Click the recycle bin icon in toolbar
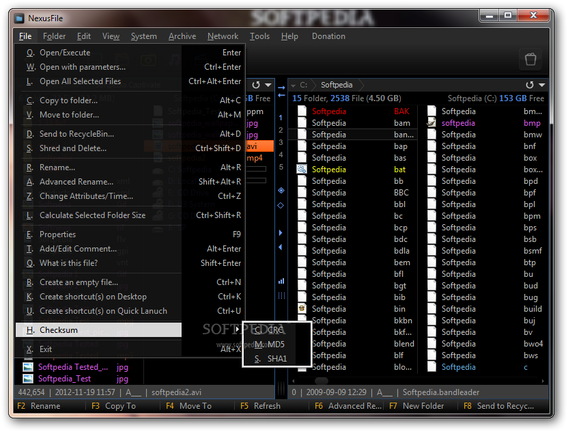This screenshot has width=568, height=432. click(x=530, y=59)
